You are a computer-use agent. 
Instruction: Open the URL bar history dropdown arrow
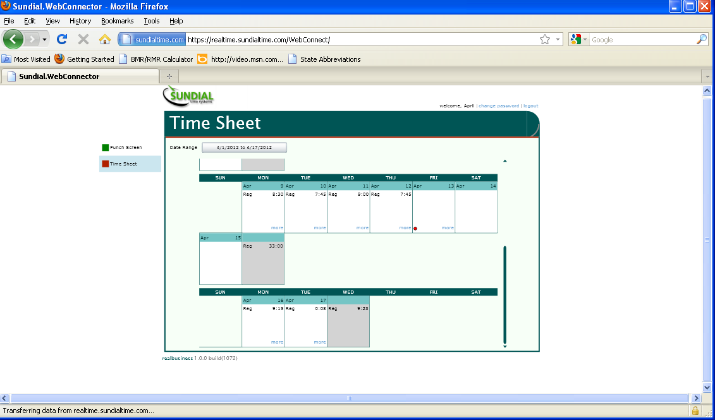(558, 40)
